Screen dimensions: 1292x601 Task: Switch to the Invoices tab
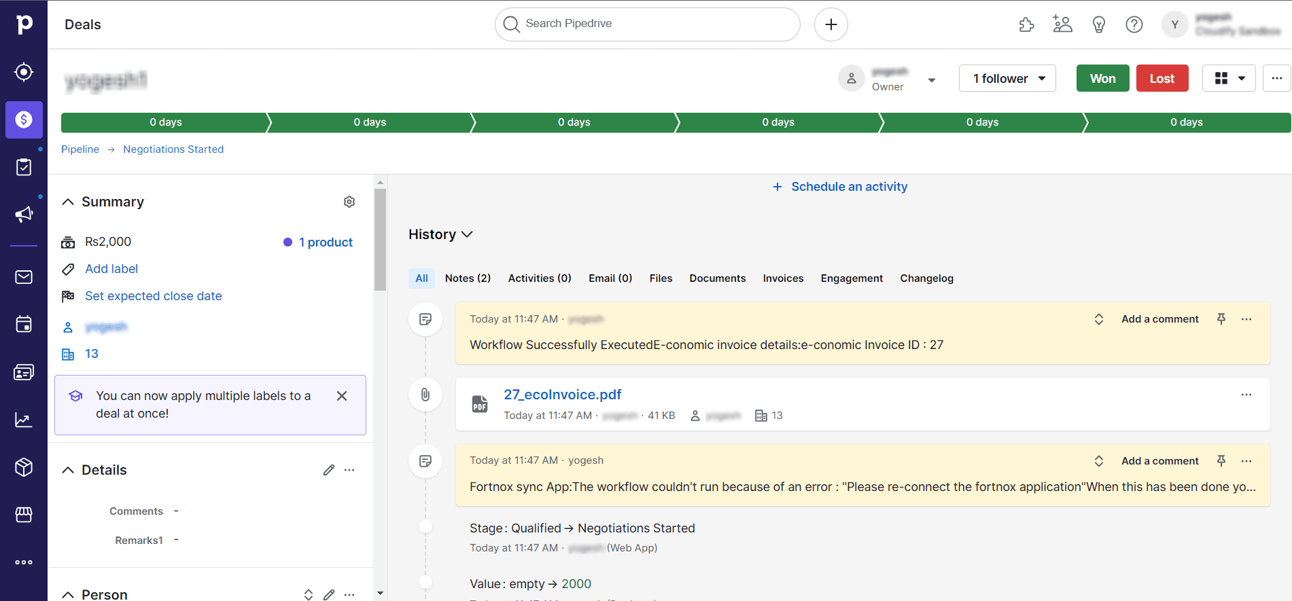click(783, 278)
